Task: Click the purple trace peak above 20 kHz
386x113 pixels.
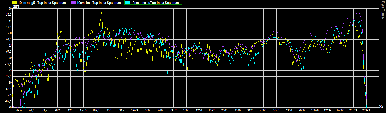Action: click(x=359, y=12)
